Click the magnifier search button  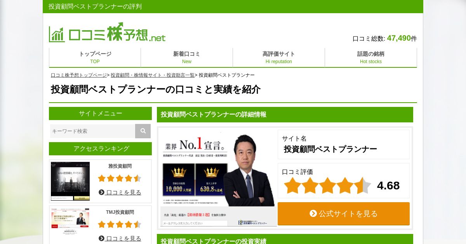[x=143, y=131]
